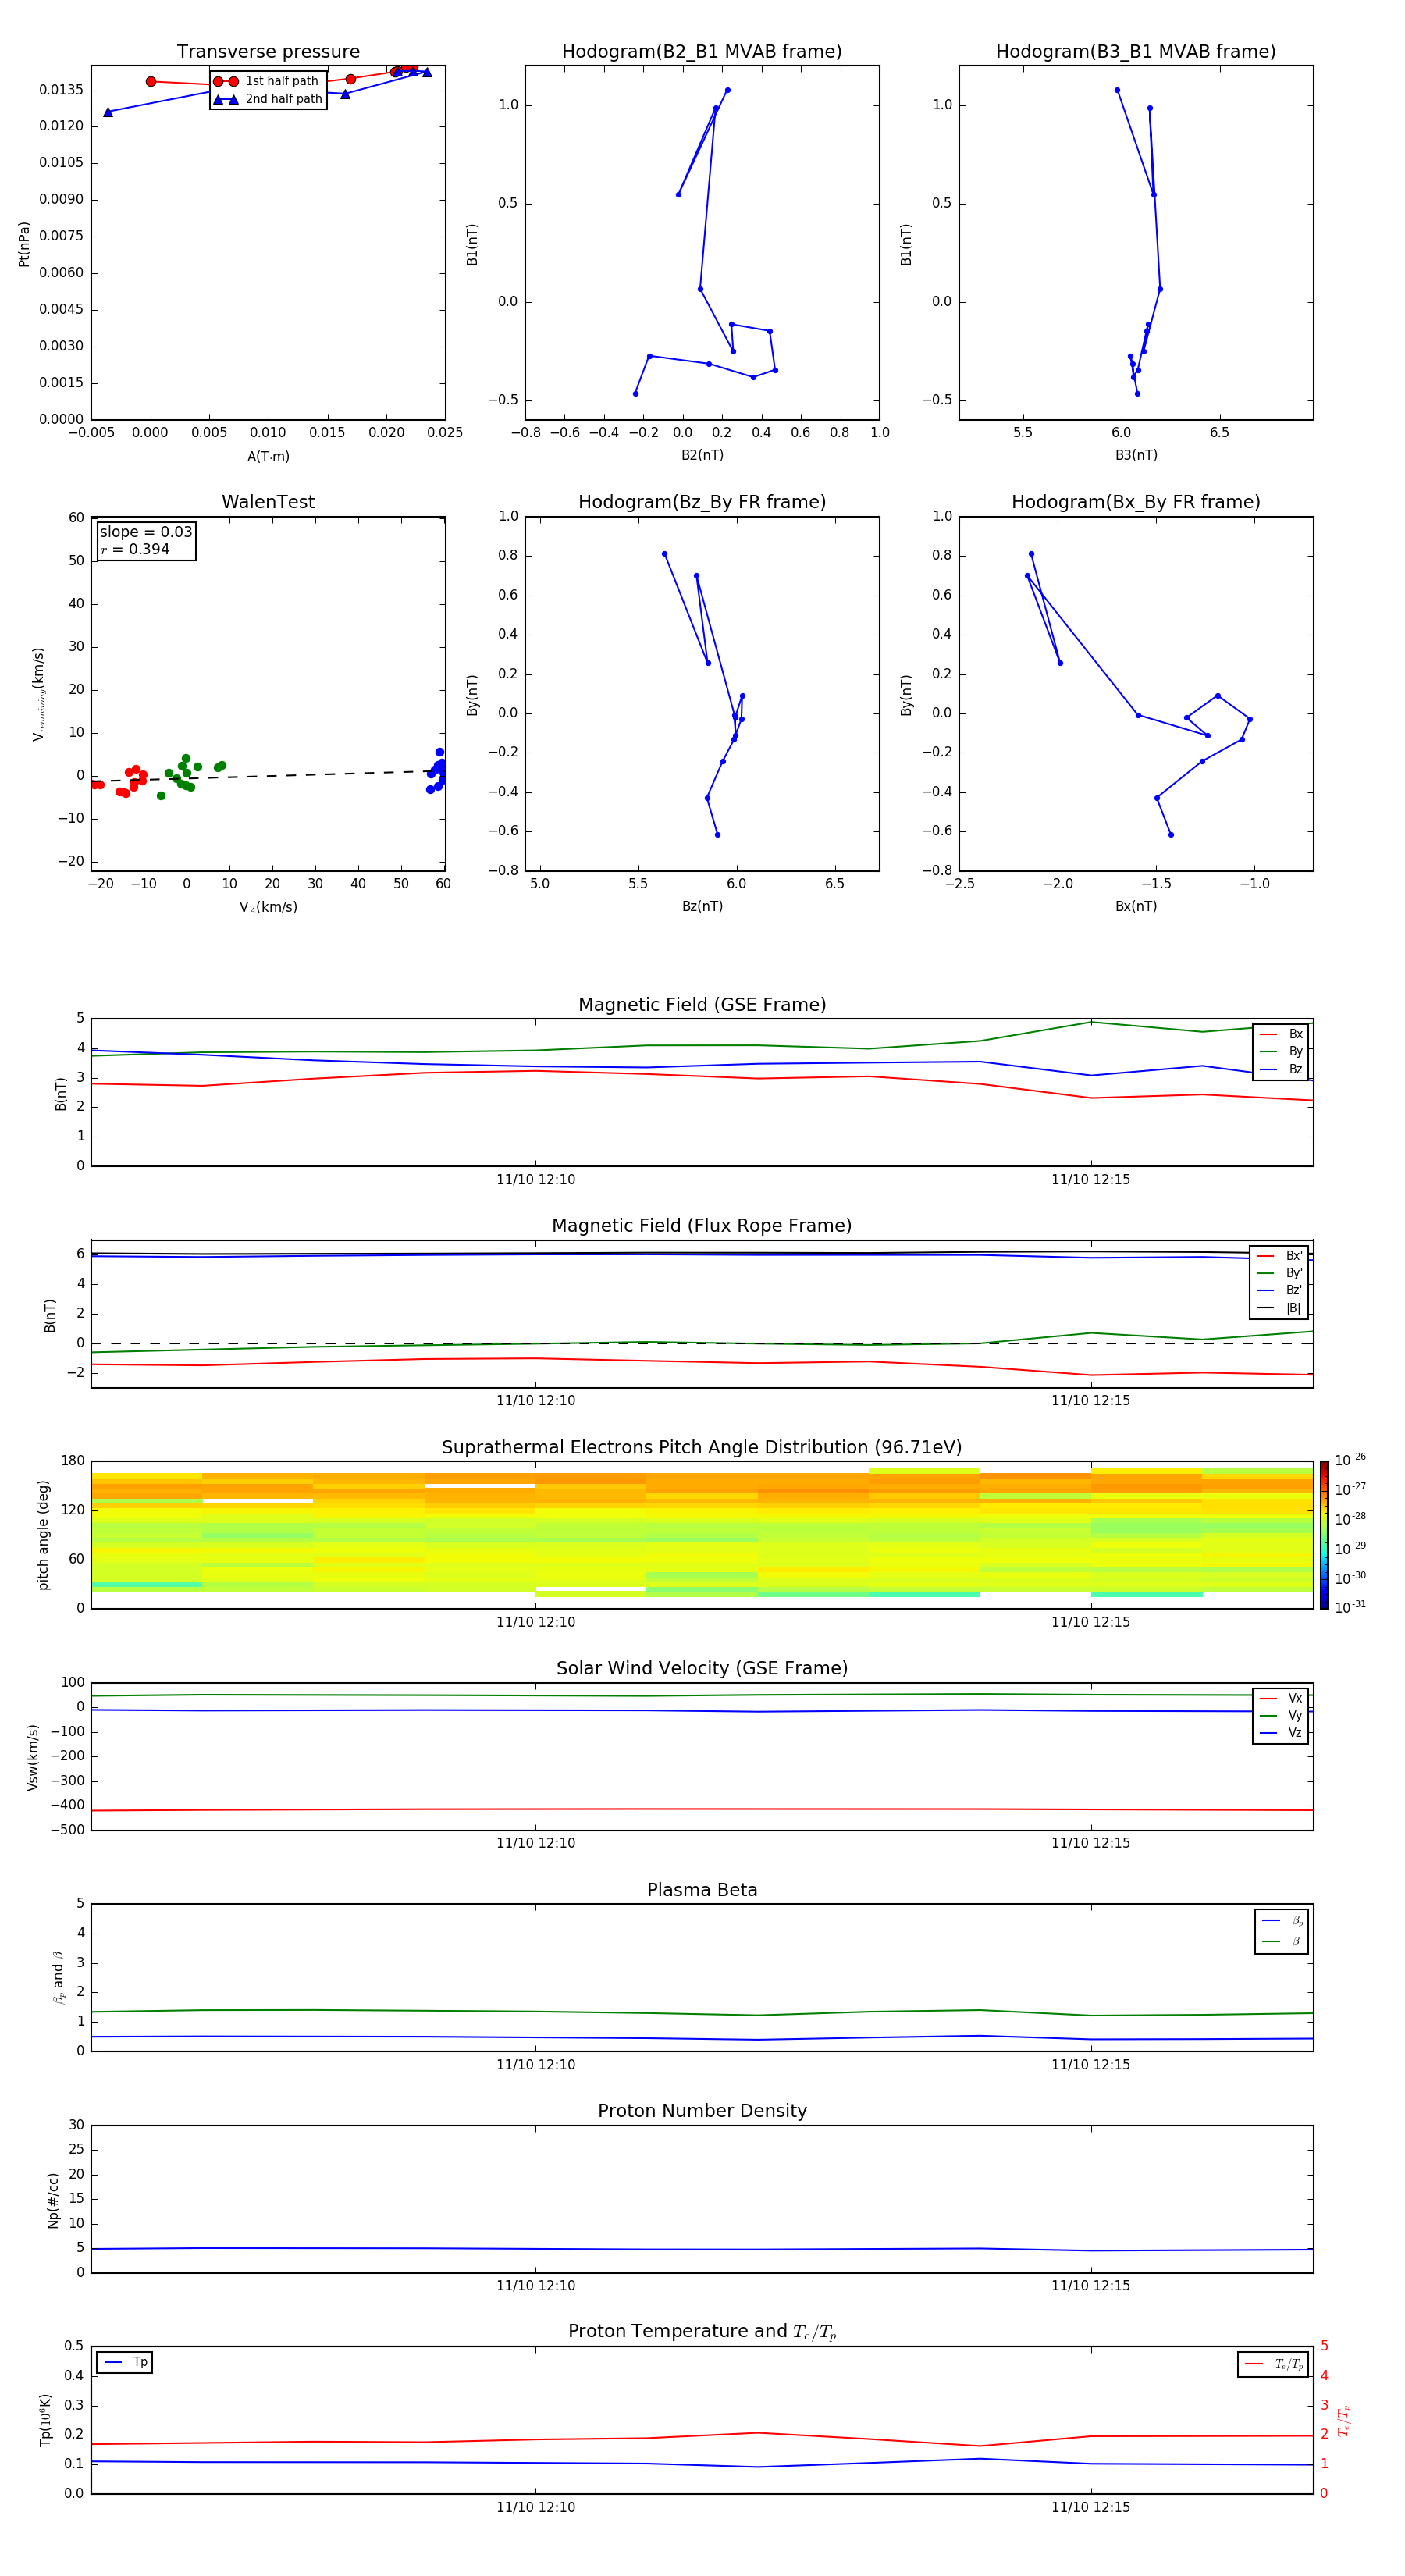The image size is (1405, 2576).
Task: Click the 'V_A(km/s)' x-axis label
Action: tap(268, 907)
